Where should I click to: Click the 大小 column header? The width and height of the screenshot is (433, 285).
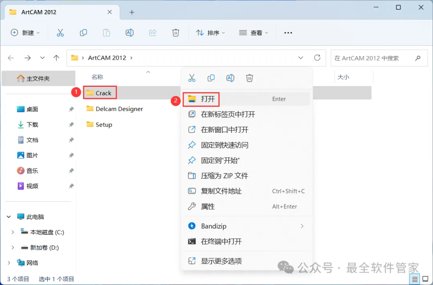click(x=343, y=77)
